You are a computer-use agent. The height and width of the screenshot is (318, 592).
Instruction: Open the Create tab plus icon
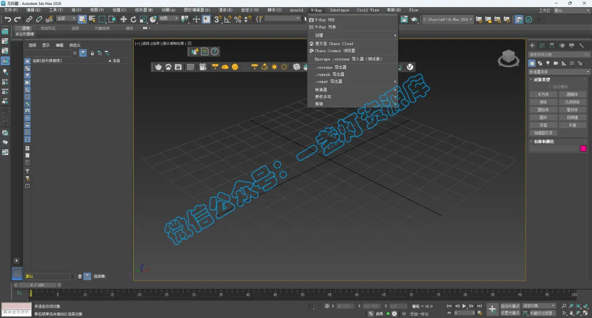coord(532,45)
